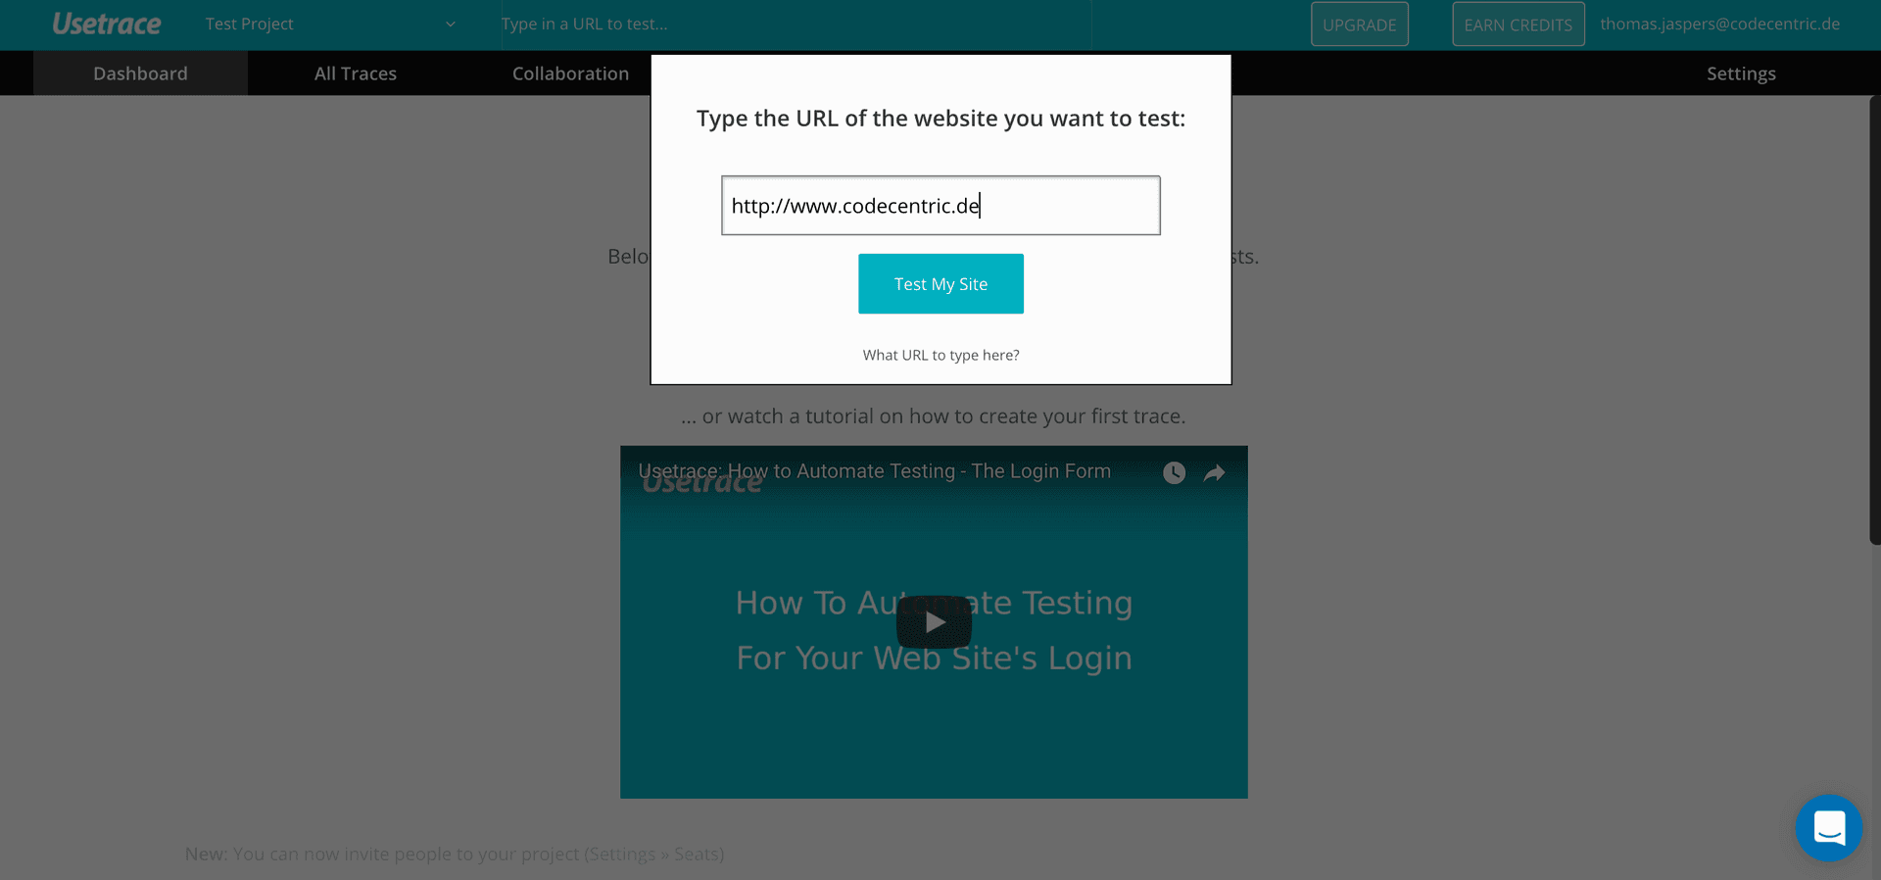Click the thomas.jaspers@codecentric.de account link

tap(1719, 24)
